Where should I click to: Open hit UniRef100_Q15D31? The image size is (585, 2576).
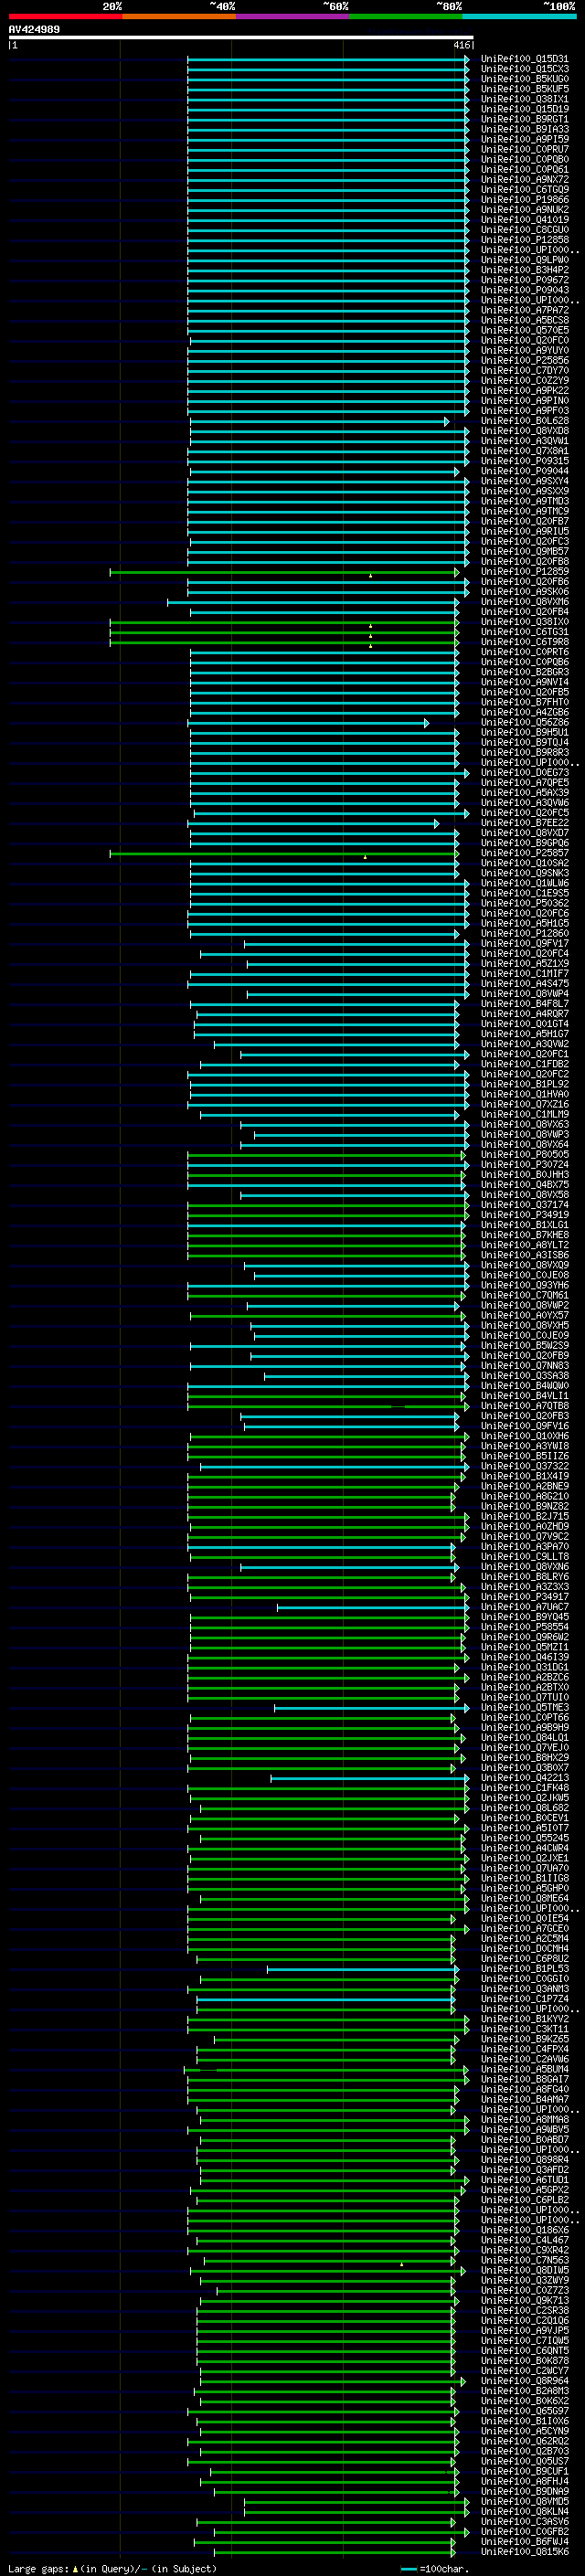[x=525, y=59]
